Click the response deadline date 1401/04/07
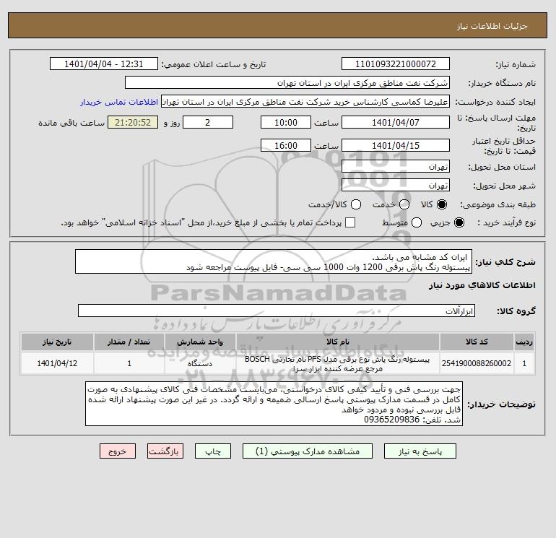556x538 pixels. pos(396,122)
